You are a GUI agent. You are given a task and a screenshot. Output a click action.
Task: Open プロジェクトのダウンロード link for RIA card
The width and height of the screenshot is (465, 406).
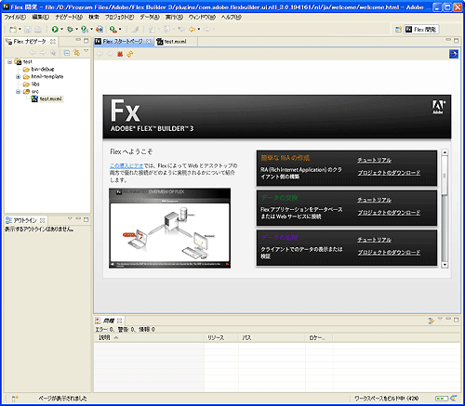[389, 173]
